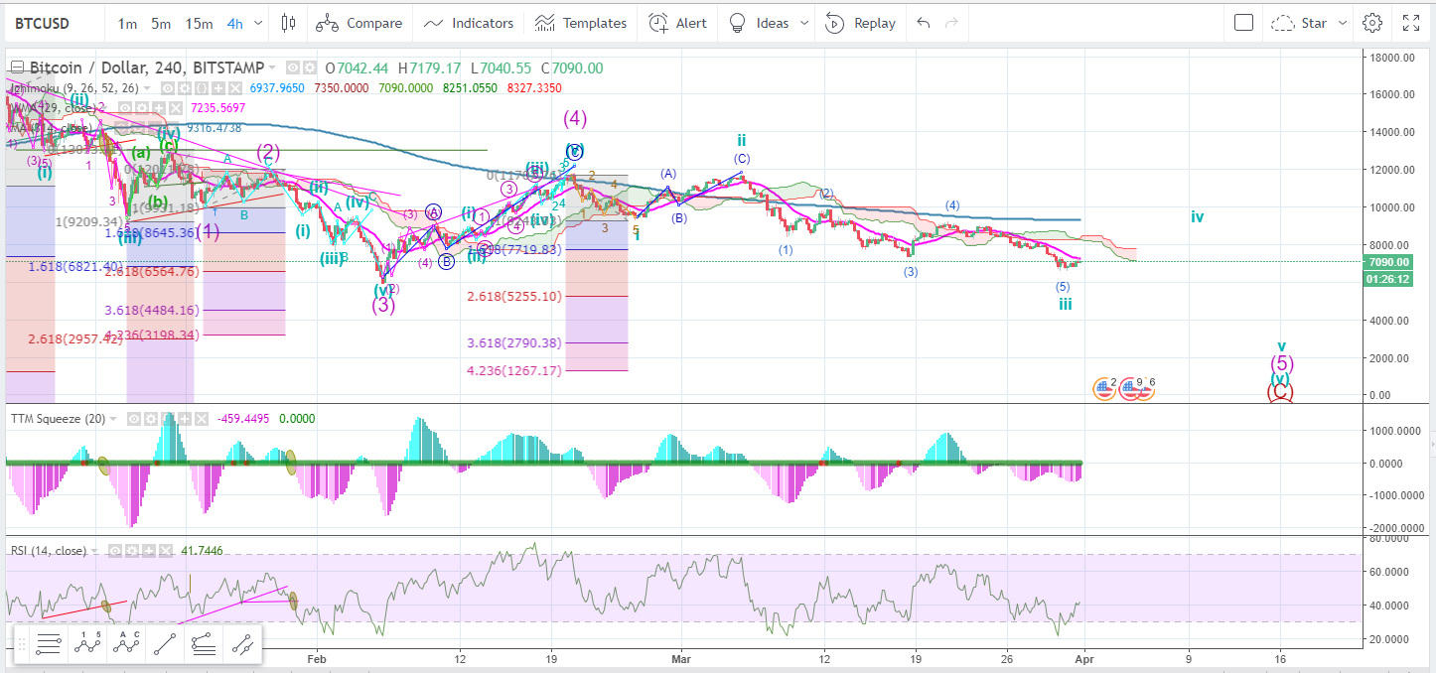Open the chart layout selector square
This screenshot has width=1436, height=673.
(x=1243, y=23)
